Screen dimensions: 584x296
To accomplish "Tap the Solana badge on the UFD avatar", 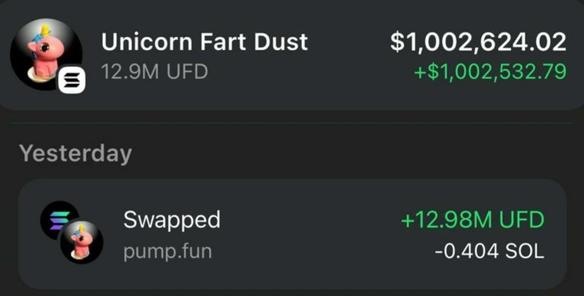I will point(72,79).
